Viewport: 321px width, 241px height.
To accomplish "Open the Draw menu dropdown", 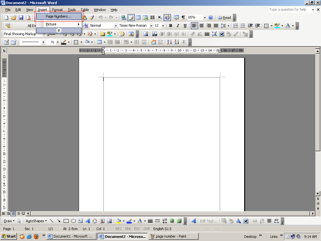I will (9, 221).
